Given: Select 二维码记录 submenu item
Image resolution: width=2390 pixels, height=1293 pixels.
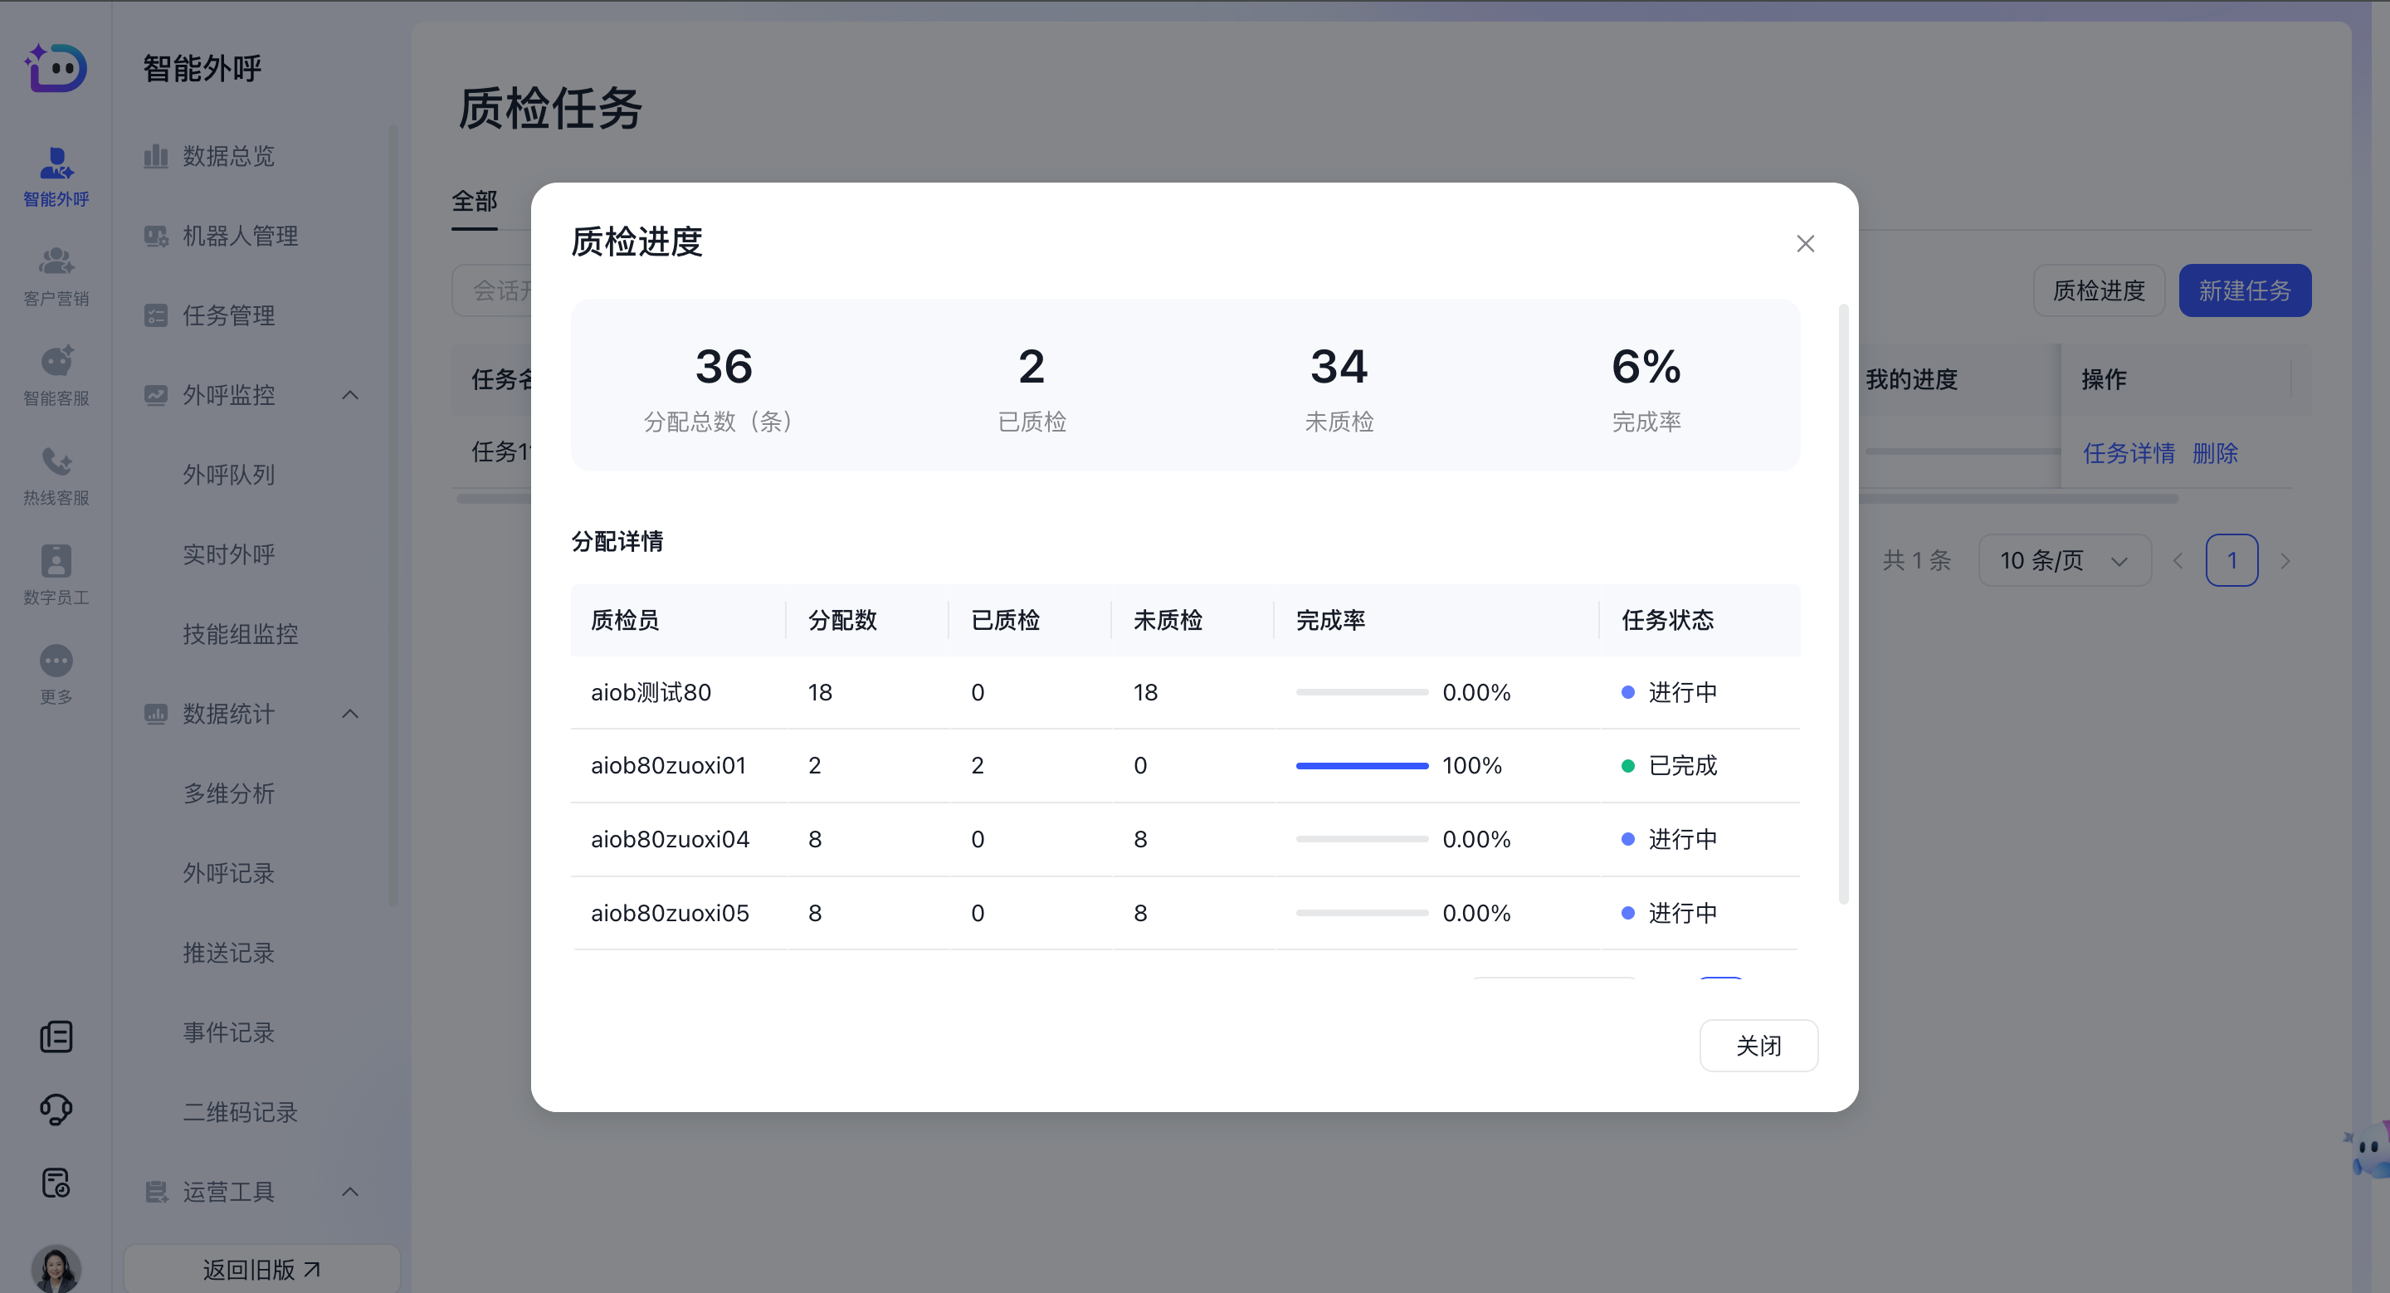Looking at the screenshot, I should click(241, 1111).
